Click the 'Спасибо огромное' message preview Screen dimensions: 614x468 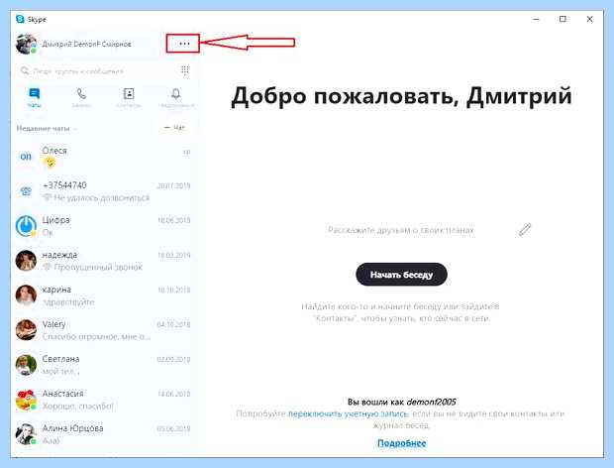point(96,337)
